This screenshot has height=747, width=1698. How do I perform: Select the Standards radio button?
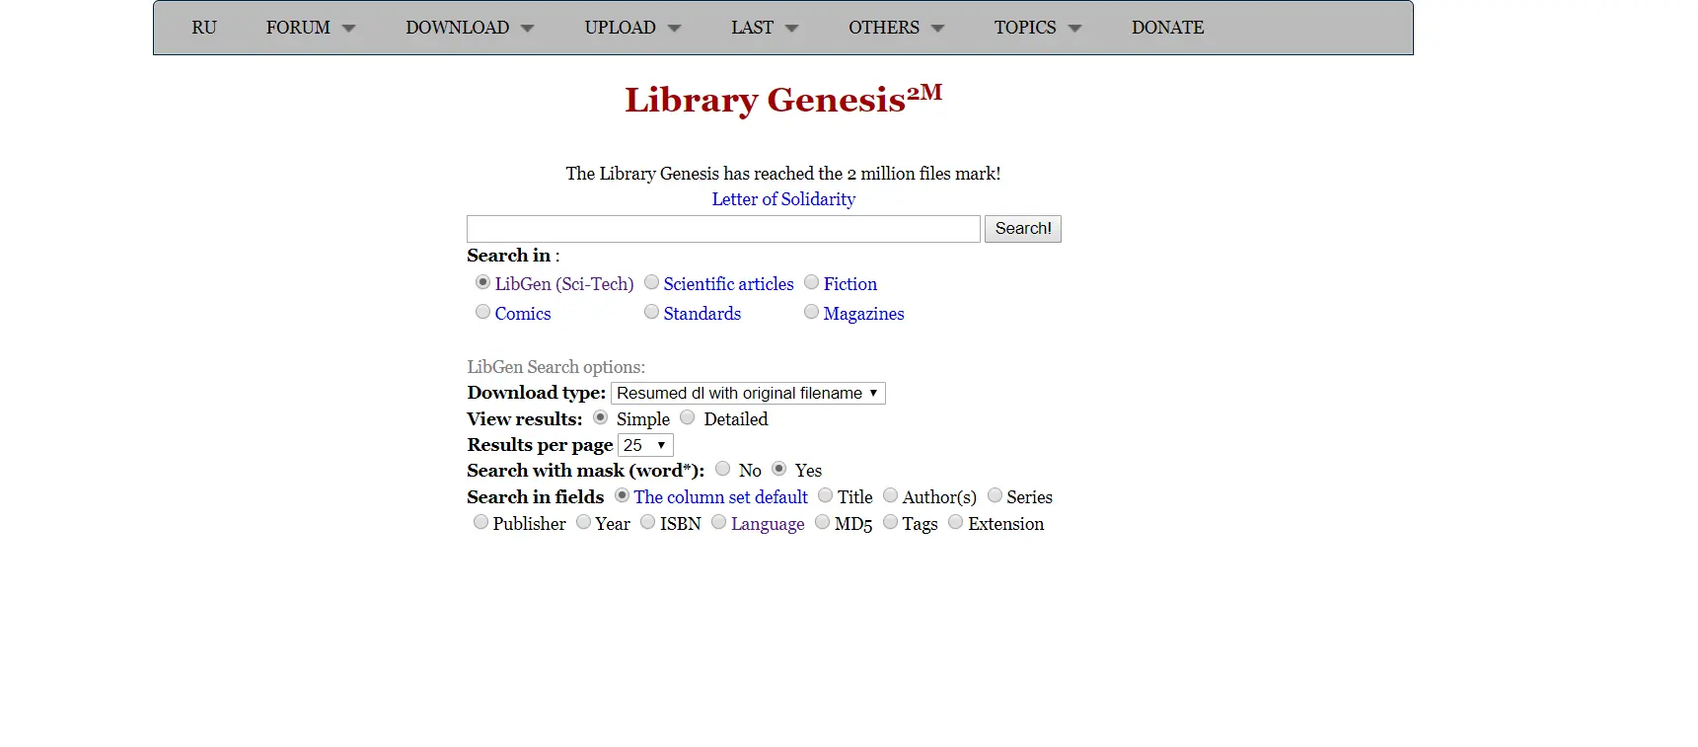[x=651, y=312]
